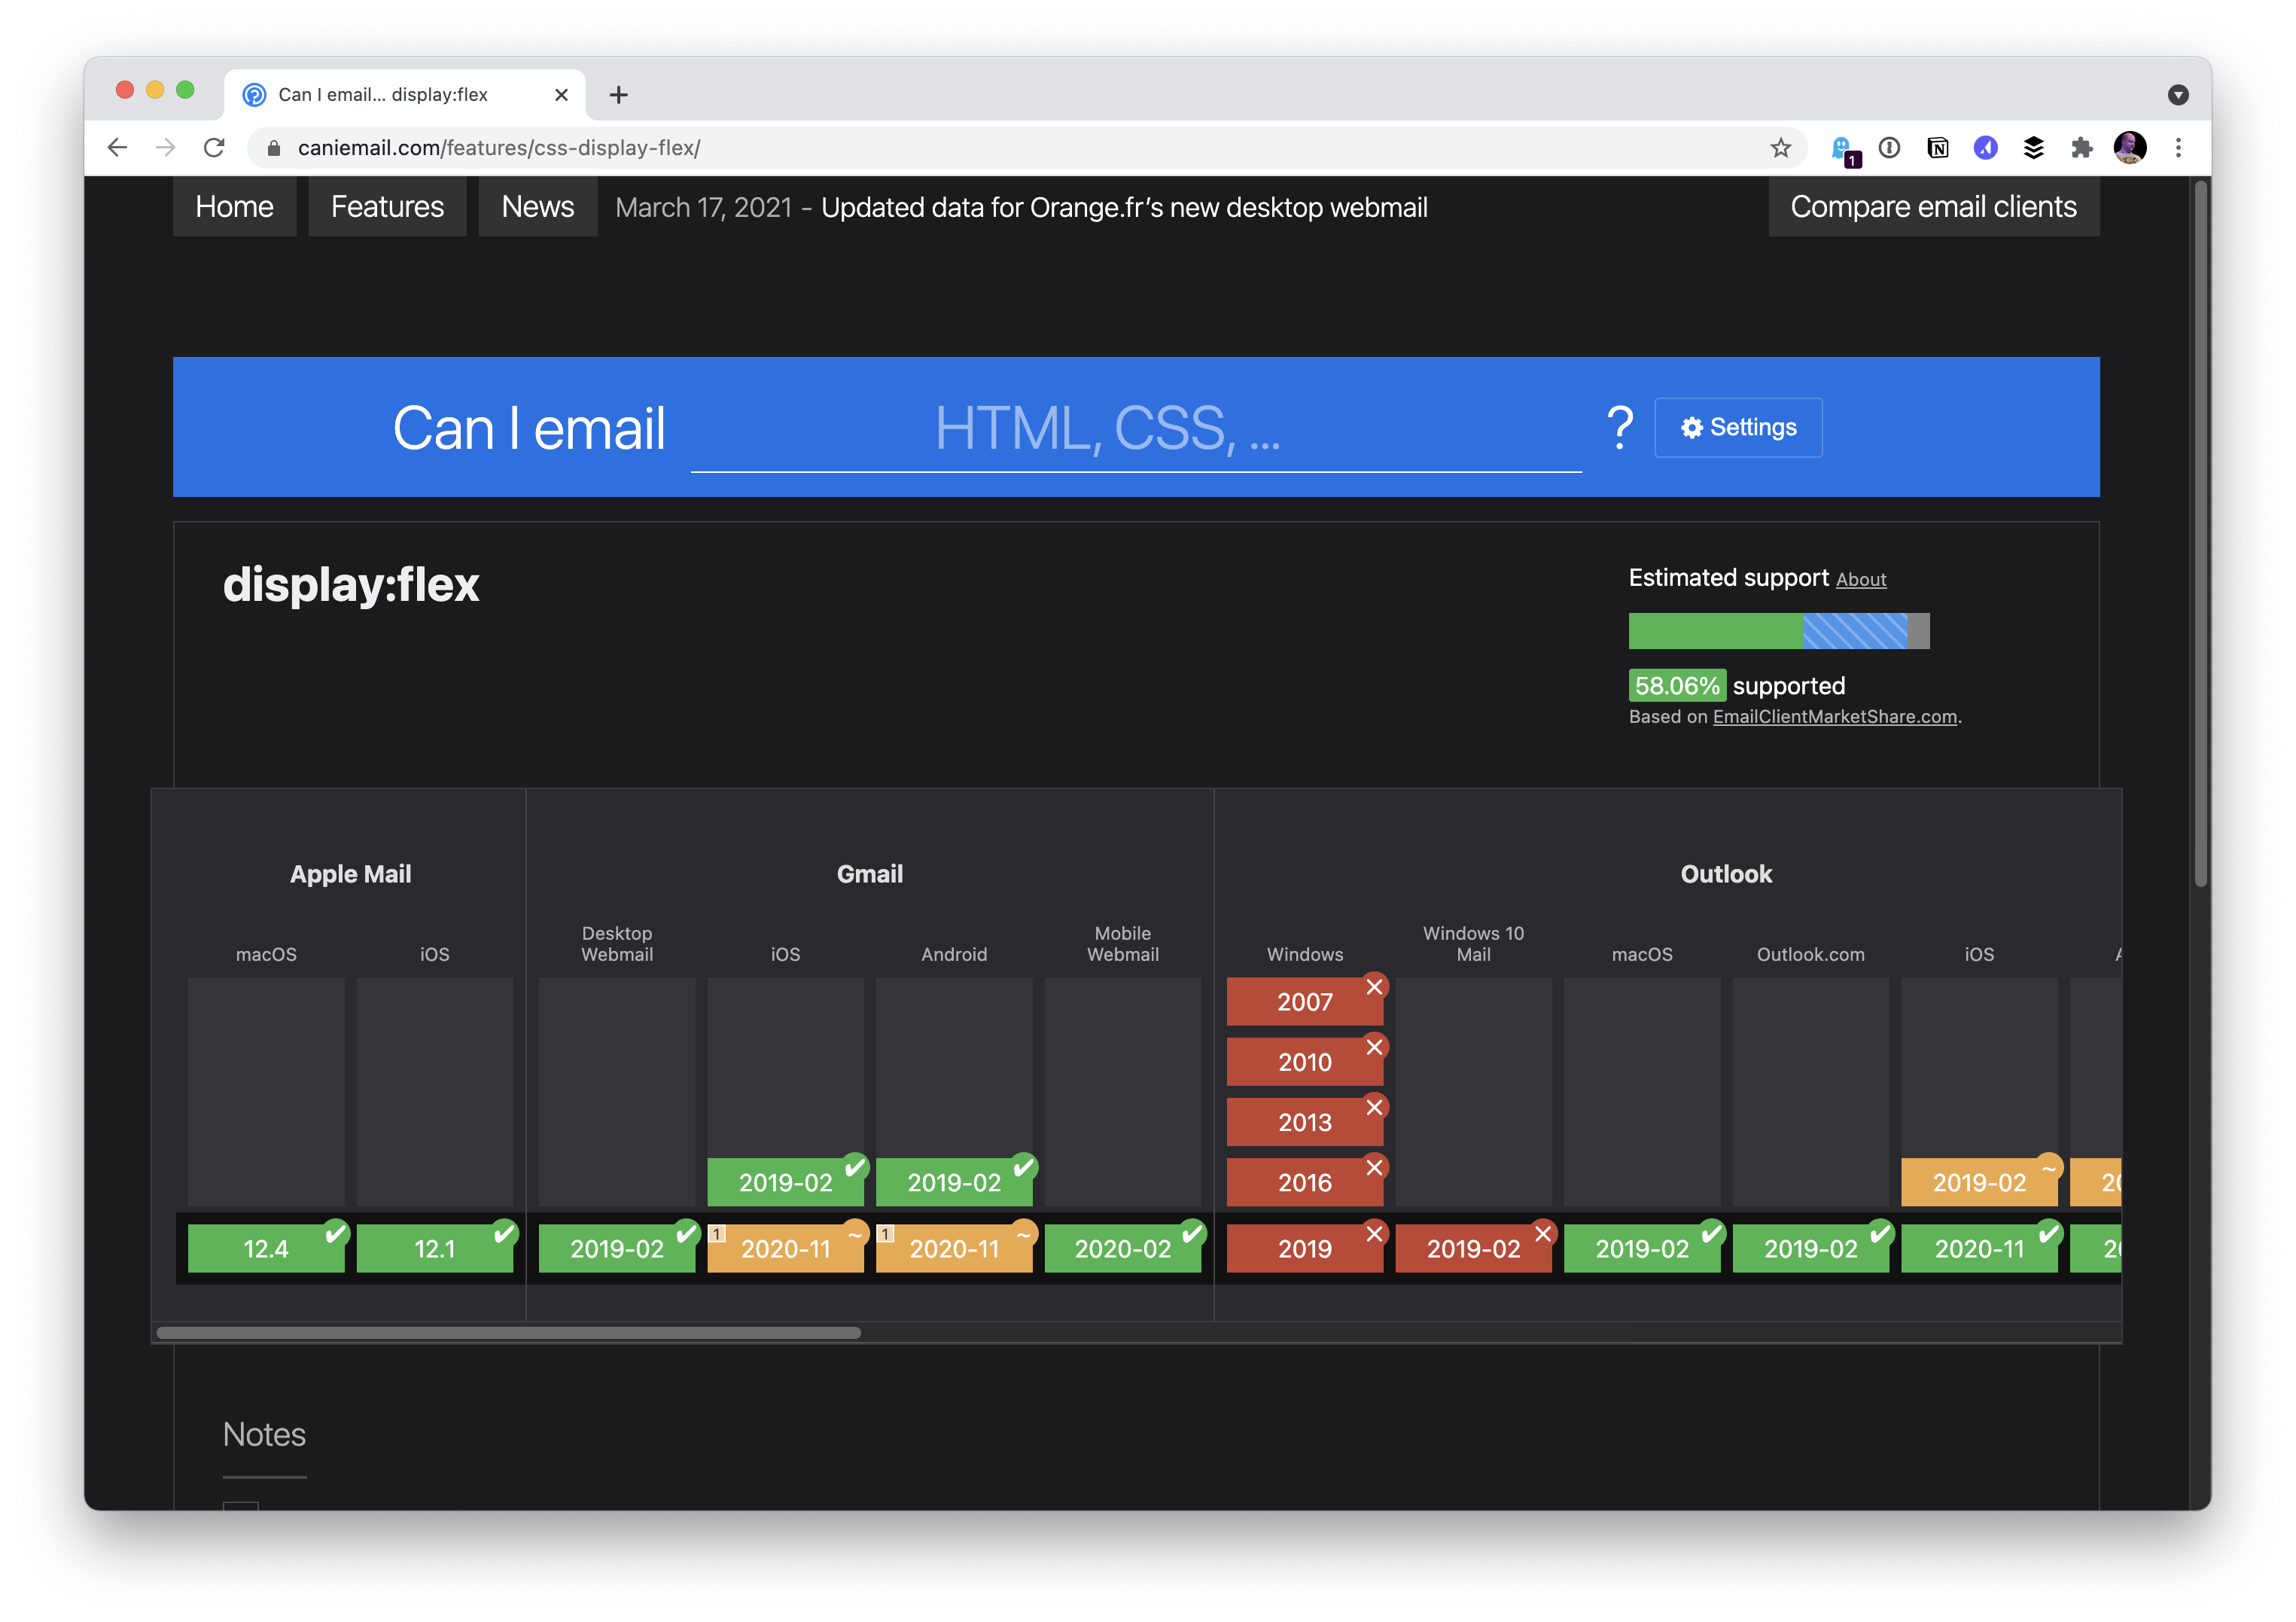Go back using the browser back arrow
The image size is (2296, 1622).
[x=117, y=148]
